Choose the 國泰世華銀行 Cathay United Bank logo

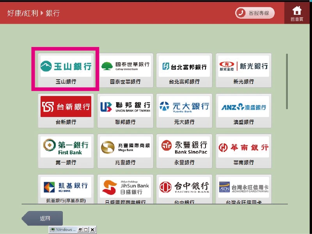click(125, 66)
